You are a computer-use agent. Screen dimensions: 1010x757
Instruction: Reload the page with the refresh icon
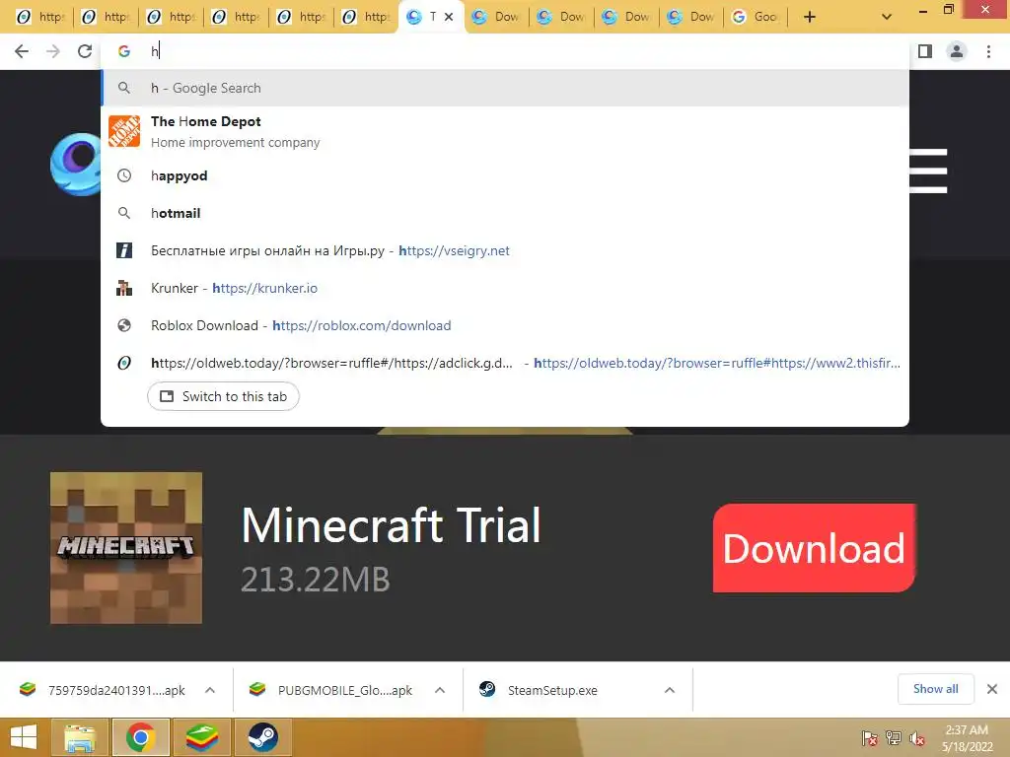click(x=85, y=51)
